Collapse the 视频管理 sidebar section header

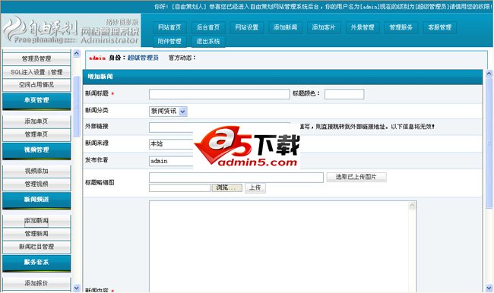36,150
